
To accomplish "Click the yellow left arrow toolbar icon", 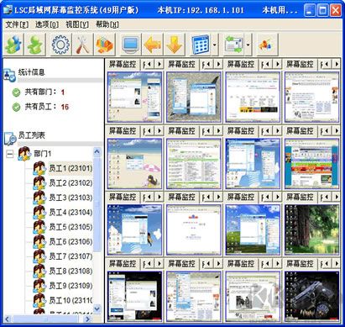I will tap(153, 45).
